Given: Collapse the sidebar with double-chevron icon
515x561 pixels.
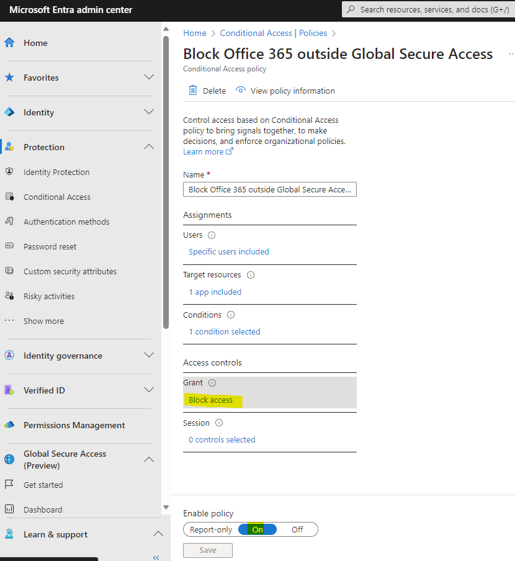Looking at the screenshot, I should click(x=156, y=557).
